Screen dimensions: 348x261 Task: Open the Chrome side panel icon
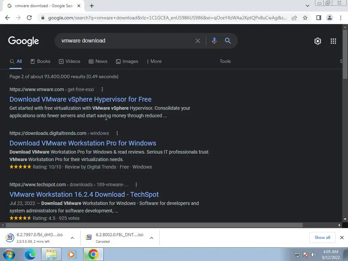tap(319, 18)
